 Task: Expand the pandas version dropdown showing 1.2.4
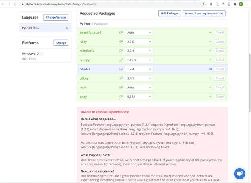coord(139,69)
